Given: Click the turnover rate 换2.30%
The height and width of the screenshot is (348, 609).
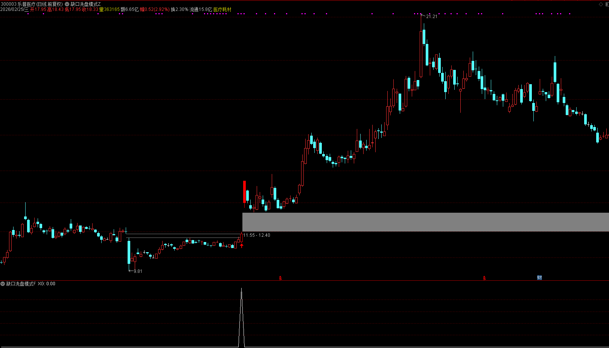Looking at the screenshot, I should (x=180, y=9).
